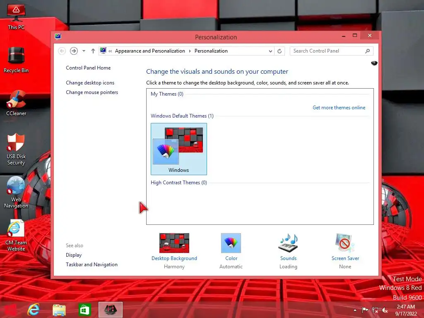Click the network status tray icon
Image resolution: width=424 pixels, height=318 pixels.
pos(375,310)
